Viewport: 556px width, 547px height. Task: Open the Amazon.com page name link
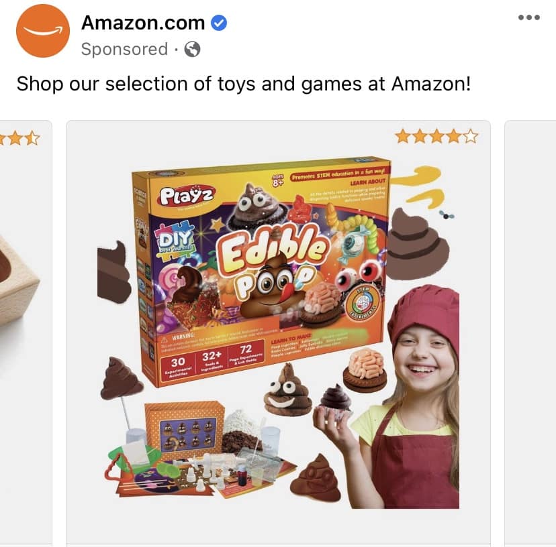point(143,23)
